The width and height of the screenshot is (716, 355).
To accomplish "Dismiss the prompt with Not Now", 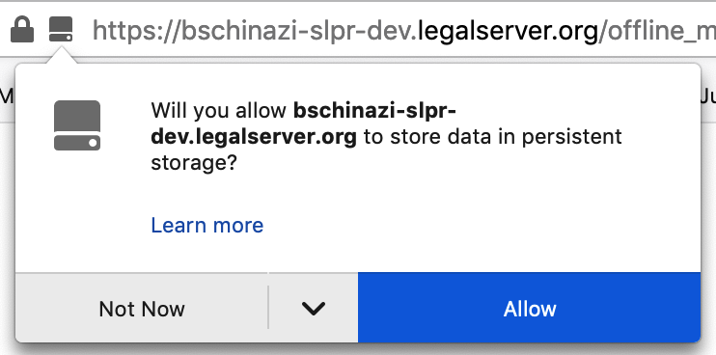I will click(x=142, y=308).
